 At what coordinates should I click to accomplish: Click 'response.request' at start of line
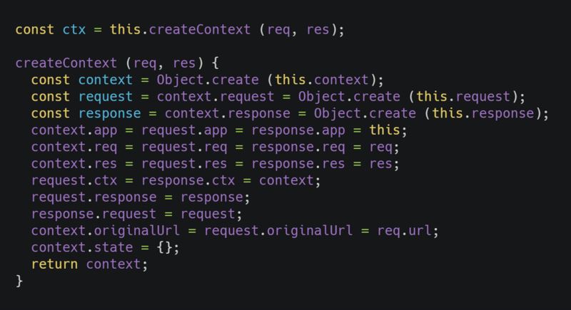[94, 214]
